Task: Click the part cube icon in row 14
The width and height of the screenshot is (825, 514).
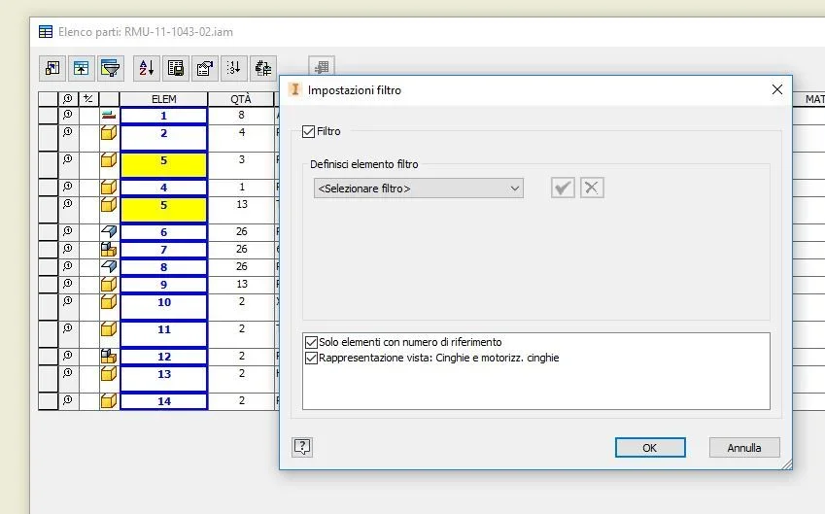Action: (x=109, y=401)
